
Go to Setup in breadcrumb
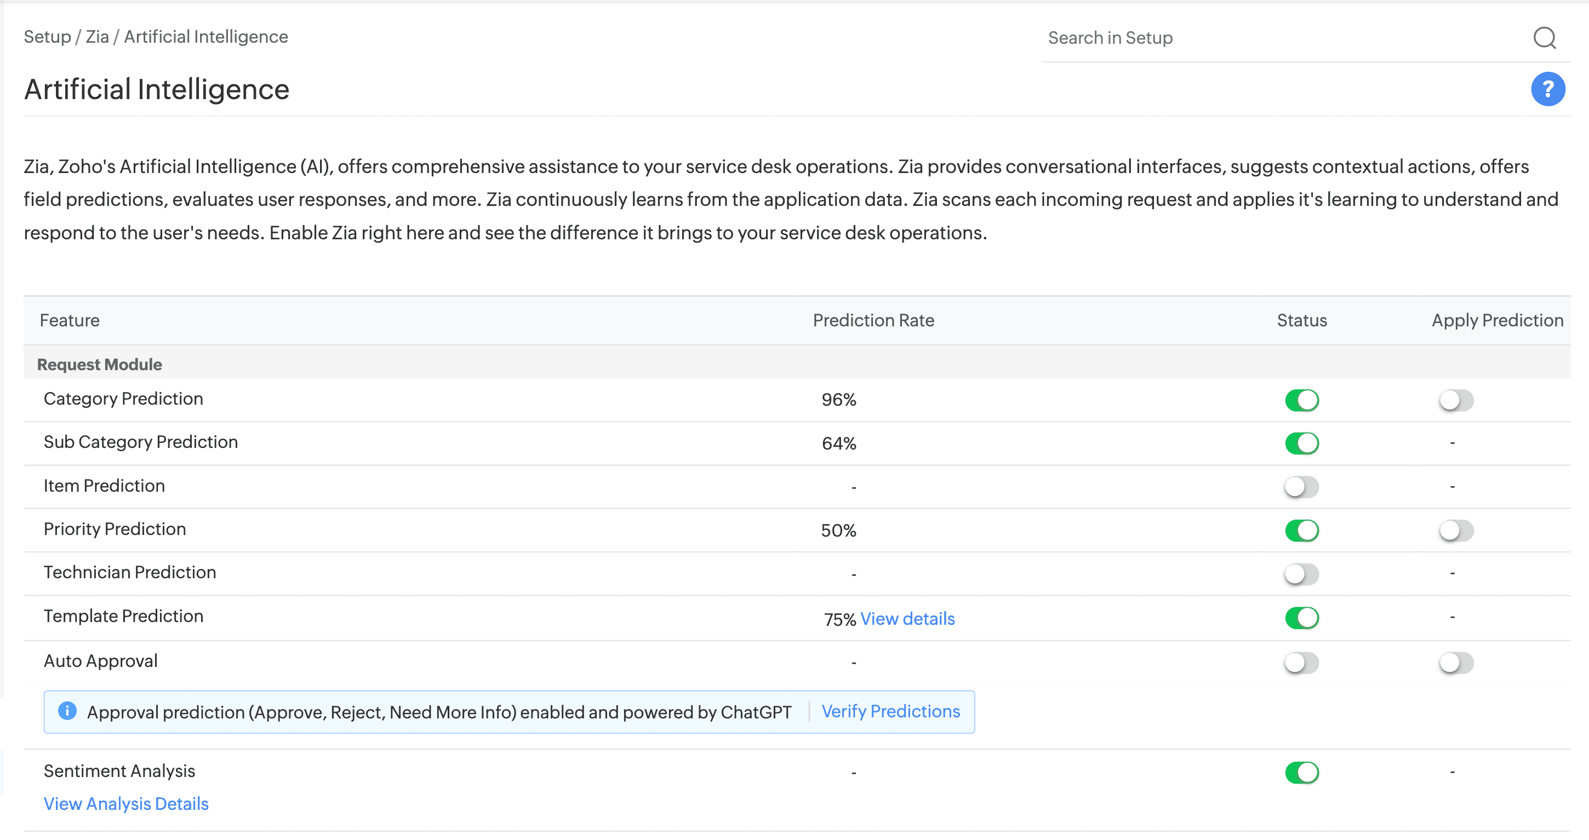(47, 37)
